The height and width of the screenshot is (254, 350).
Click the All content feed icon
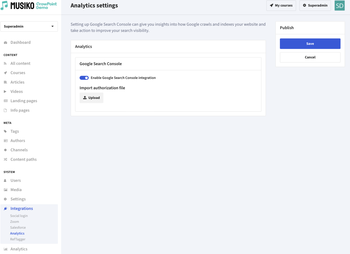click(5, 64)
